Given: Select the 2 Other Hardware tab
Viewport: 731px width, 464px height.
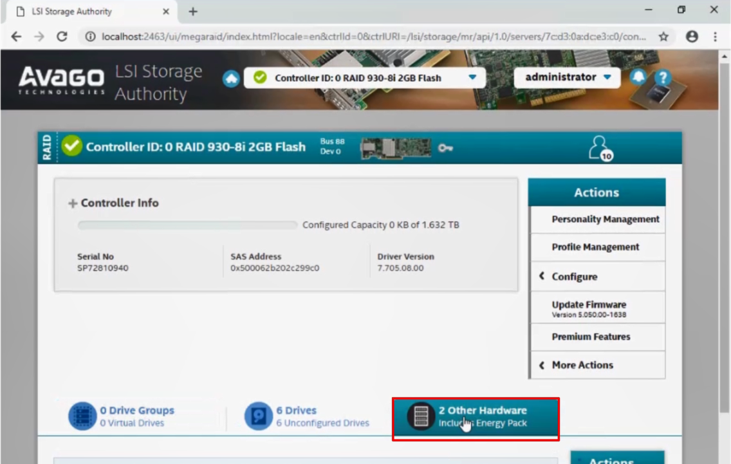Looking at the screenshot, I should pos(476,416).
